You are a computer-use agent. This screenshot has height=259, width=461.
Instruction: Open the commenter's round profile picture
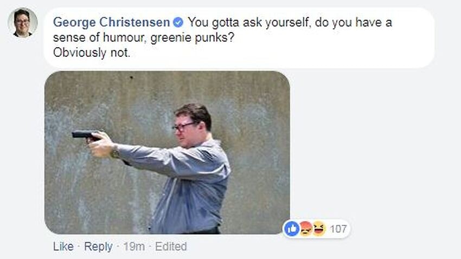coord(23,23)
